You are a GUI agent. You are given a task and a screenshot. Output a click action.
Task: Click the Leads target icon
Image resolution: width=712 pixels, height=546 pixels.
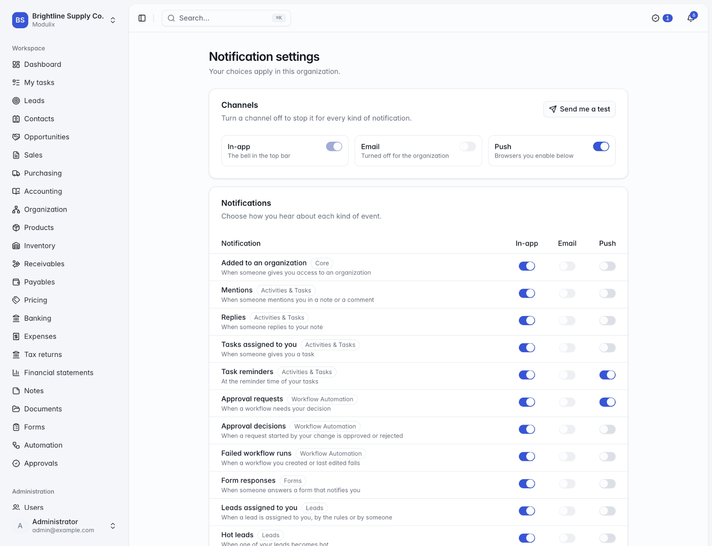(x=16, y=101)
